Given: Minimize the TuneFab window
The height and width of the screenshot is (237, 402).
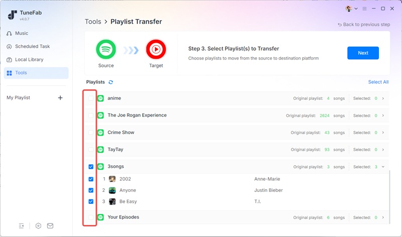Looking at the screenshot, I should tap(373, 9).
